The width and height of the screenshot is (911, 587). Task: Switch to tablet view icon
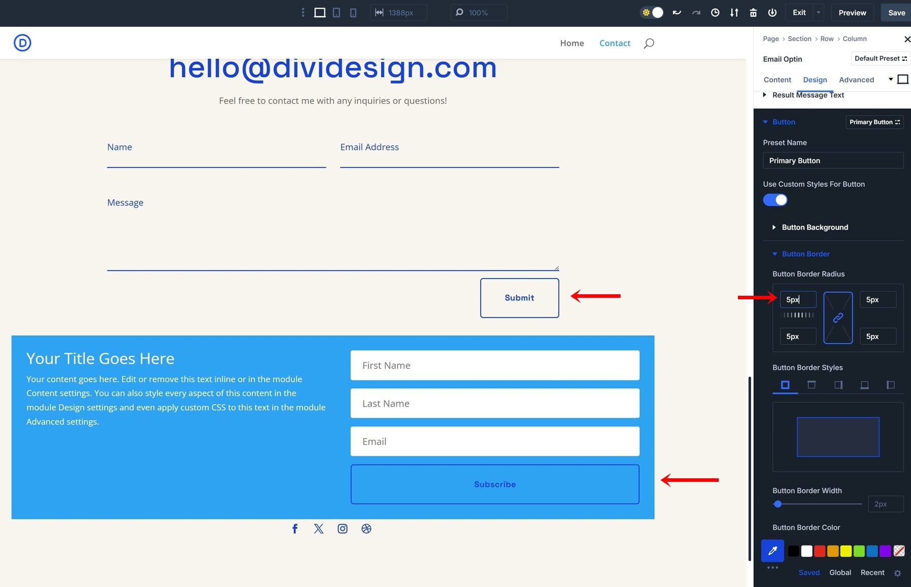[x=336, y=13]
